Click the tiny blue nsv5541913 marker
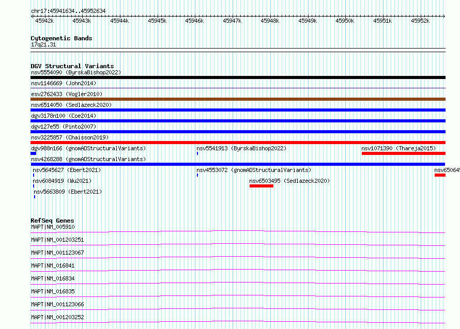 click(197, 153)
